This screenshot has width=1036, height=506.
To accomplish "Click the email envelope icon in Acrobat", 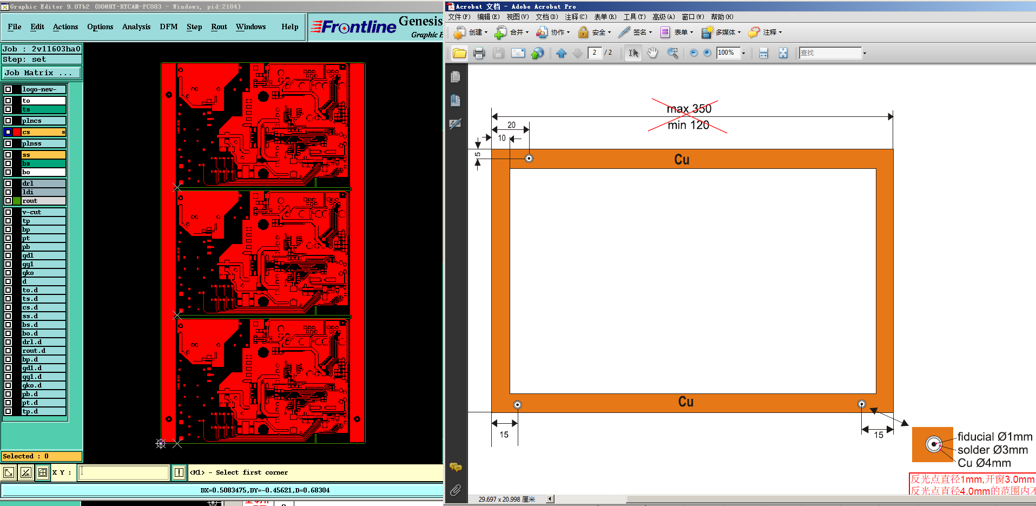I will [518, 53].
